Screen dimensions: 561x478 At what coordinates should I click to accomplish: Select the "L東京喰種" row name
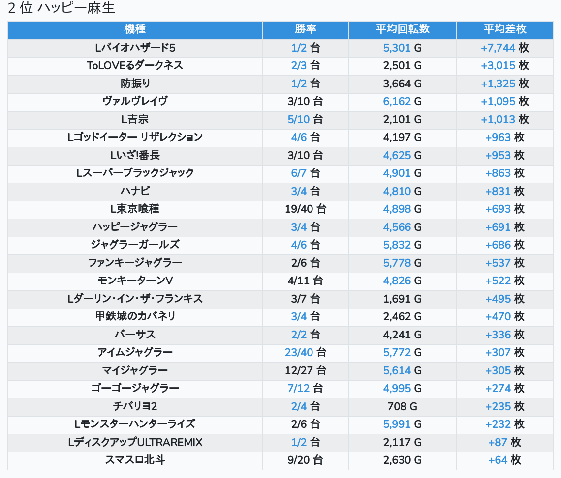[x=135, y=209]
